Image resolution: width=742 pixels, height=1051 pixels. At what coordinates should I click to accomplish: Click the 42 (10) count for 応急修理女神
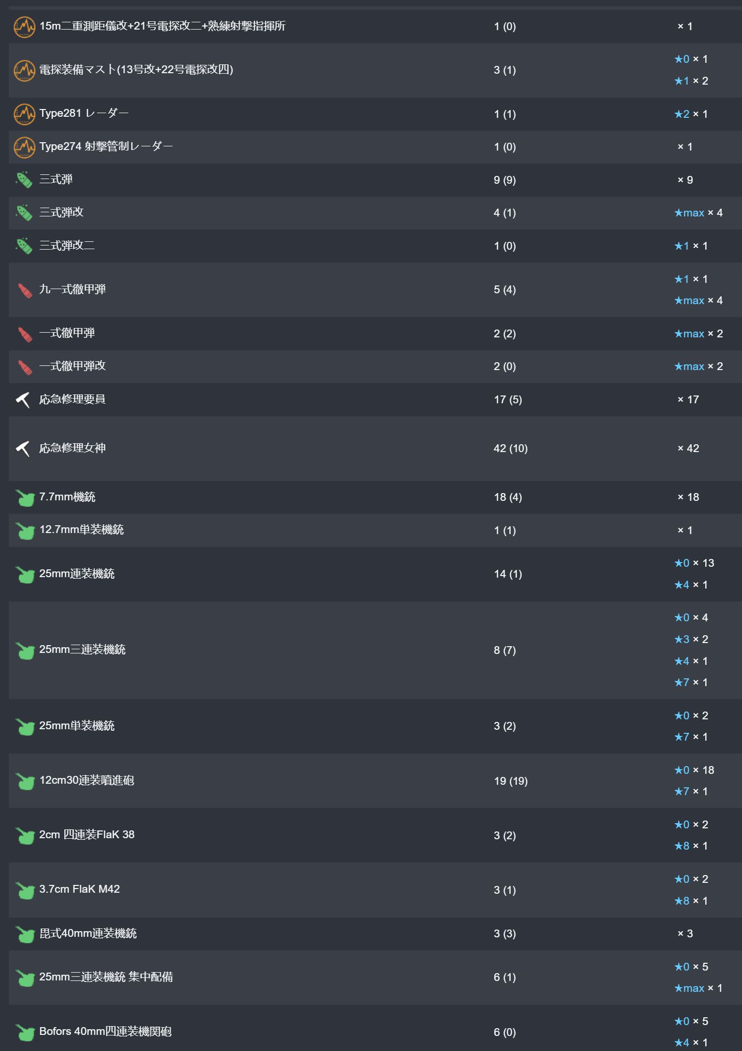(510, 448)
